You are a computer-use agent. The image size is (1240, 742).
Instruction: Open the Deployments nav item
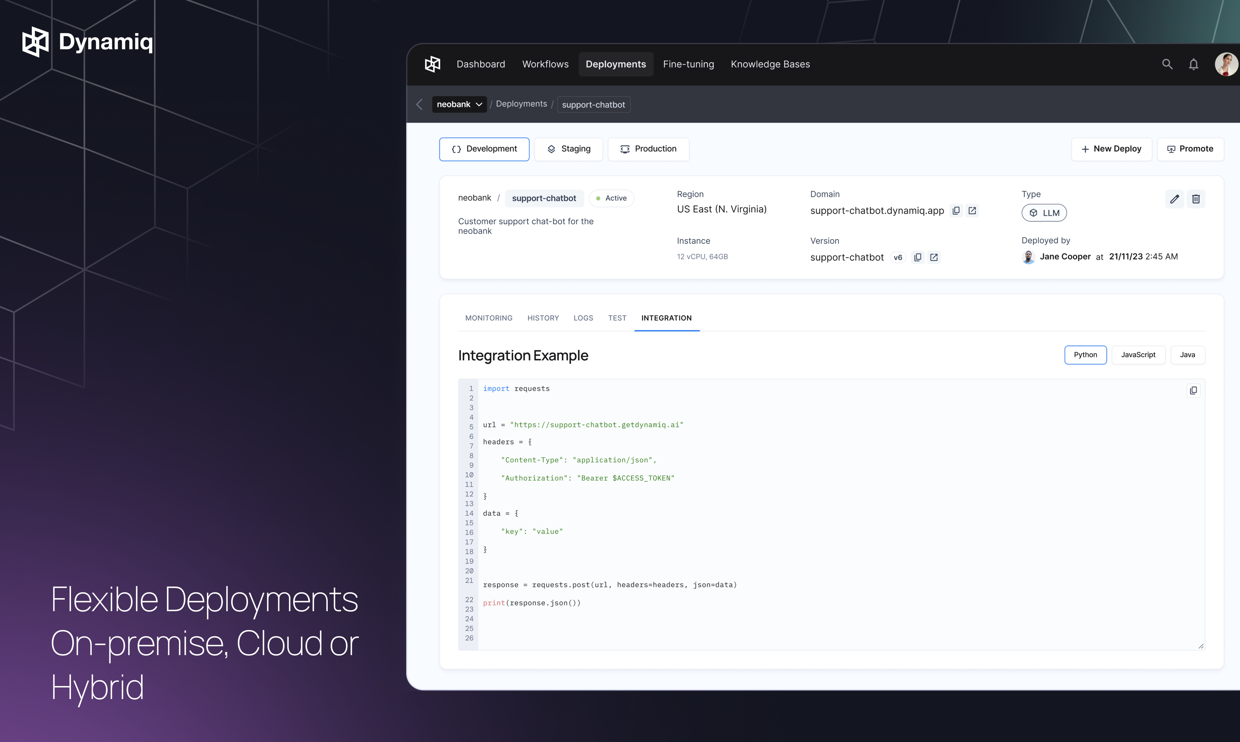[x=615, y=64]
